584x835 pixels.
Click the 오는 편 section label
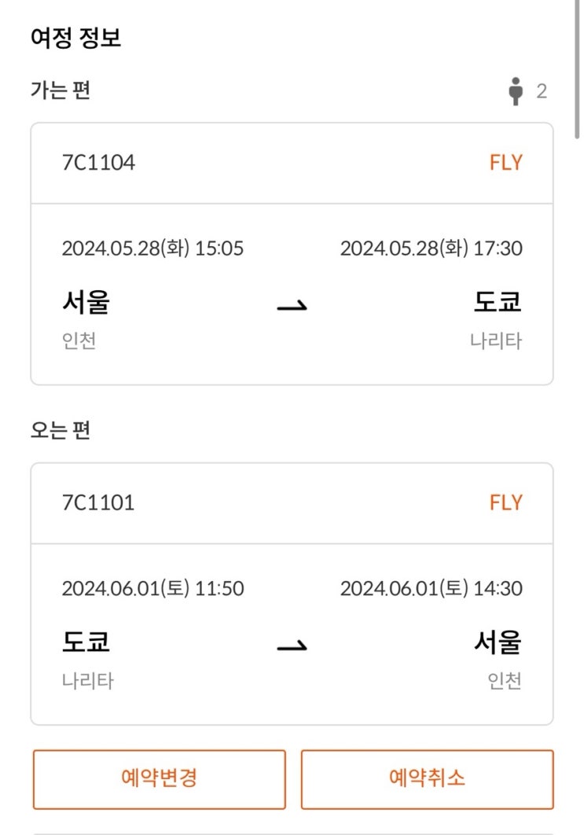tap(60, 430)
